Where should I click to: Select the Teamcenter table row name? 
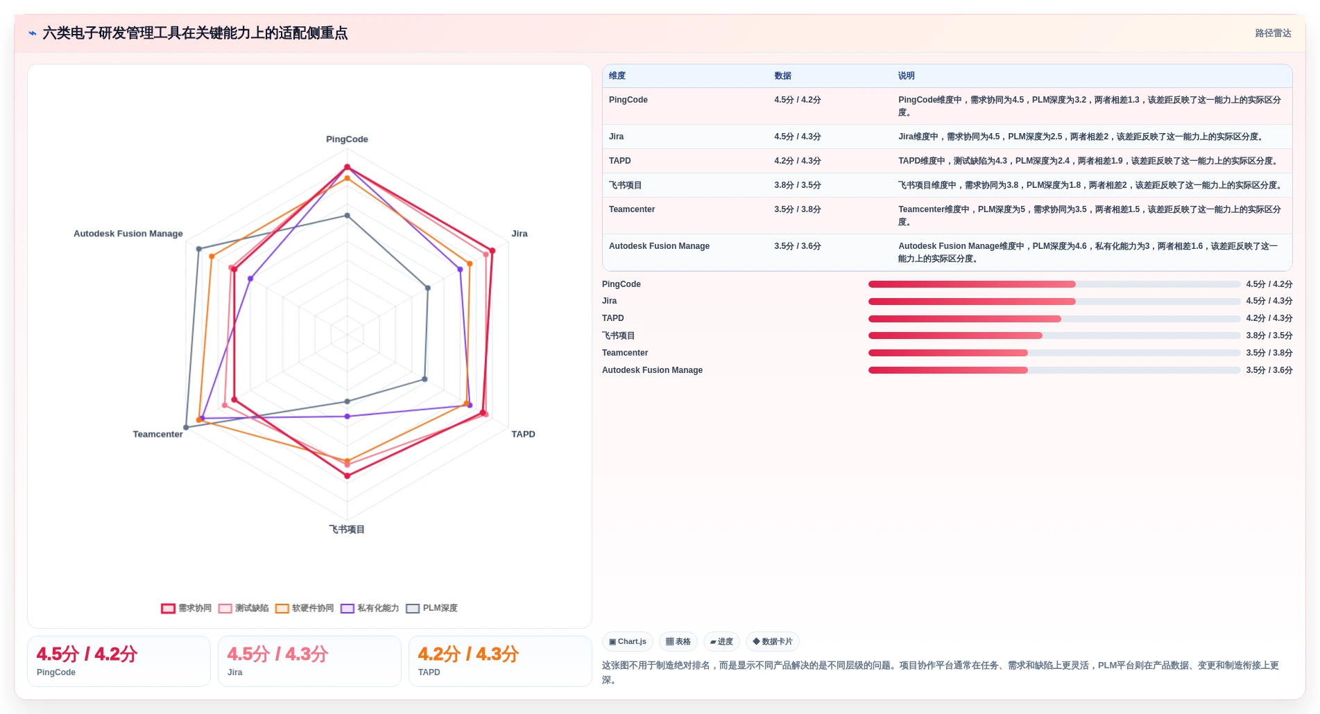[x=632, y=209]
